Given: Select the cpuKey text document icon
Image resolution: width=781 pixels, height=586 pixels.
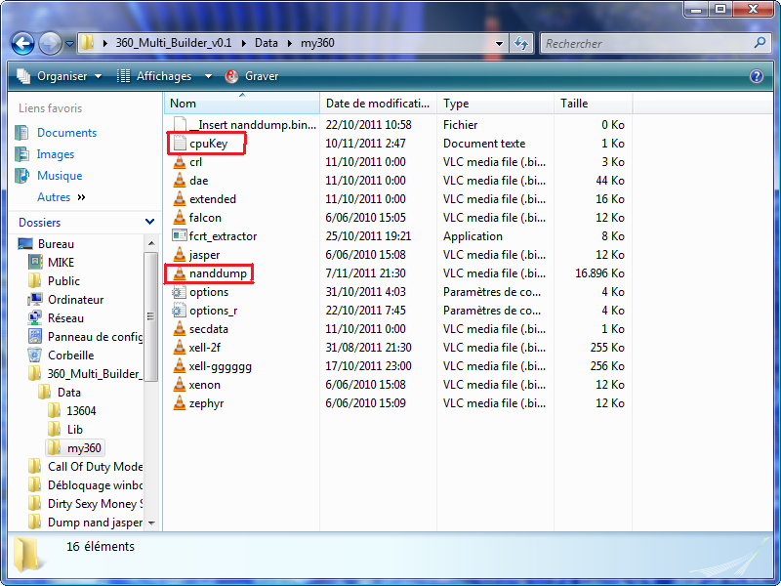Looking at the screenshot, I should (180, 144).
